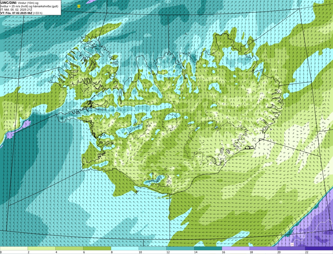Click the "hviður > 25 m/s (hvítt)" legend line

pyautogui.click(x=29, y=6)
